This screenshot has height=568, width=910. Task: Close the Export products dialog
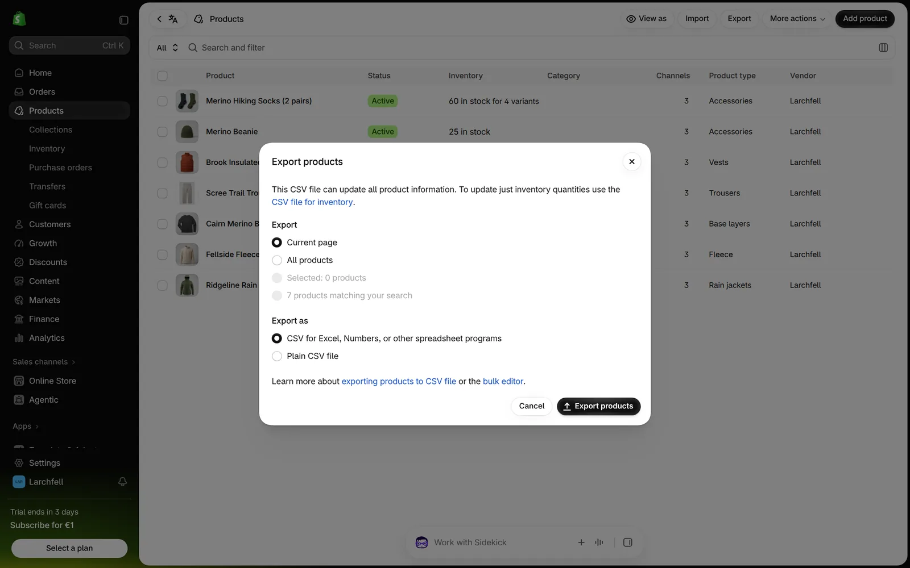click(x=632, y=162)
